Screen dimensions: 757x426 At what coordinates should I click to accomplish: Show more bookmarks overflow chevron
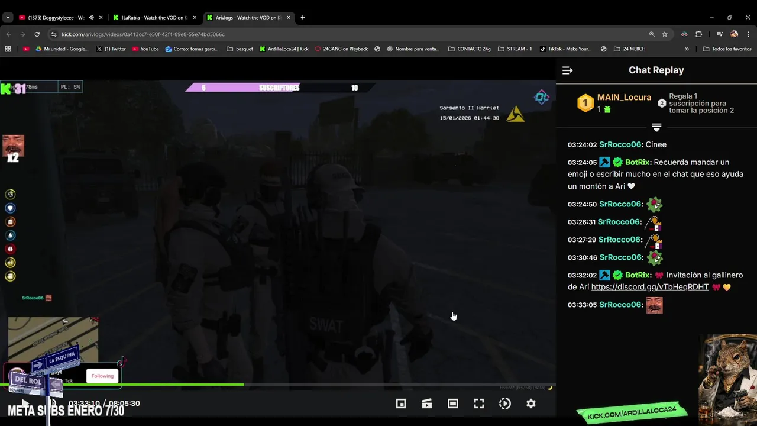pos(687,49)
